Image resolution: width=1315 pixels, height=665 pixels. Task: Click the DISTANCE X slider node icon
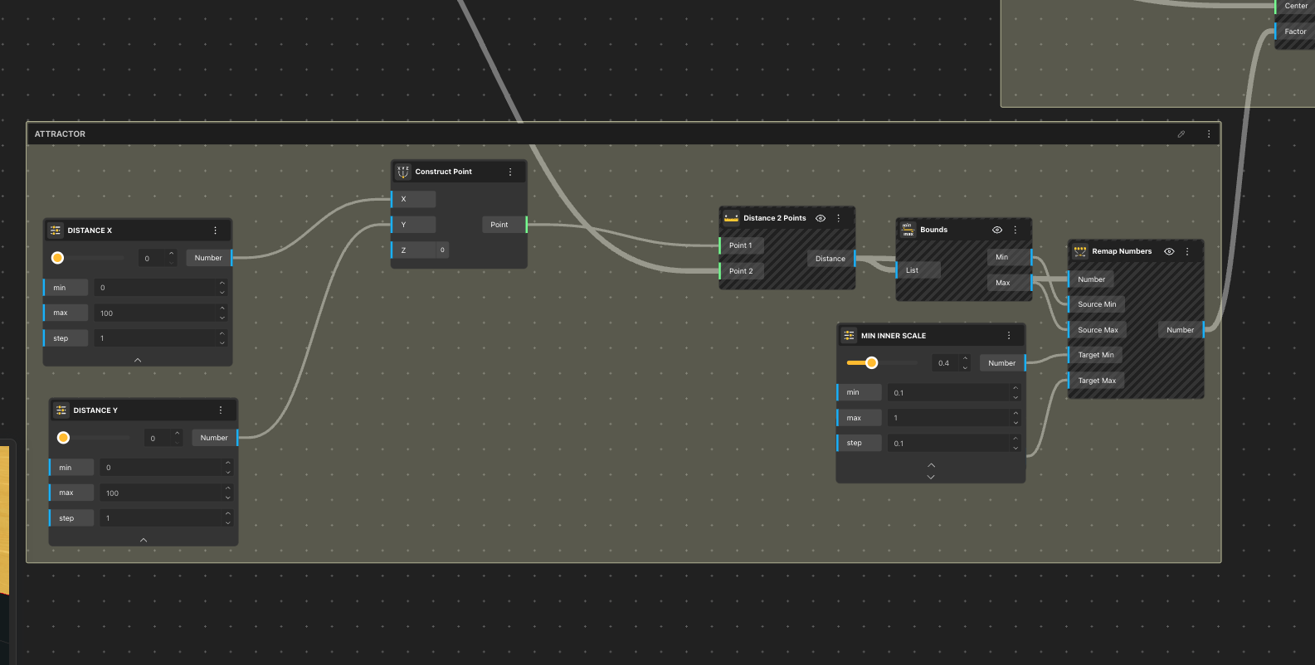(x=56, y=231)
